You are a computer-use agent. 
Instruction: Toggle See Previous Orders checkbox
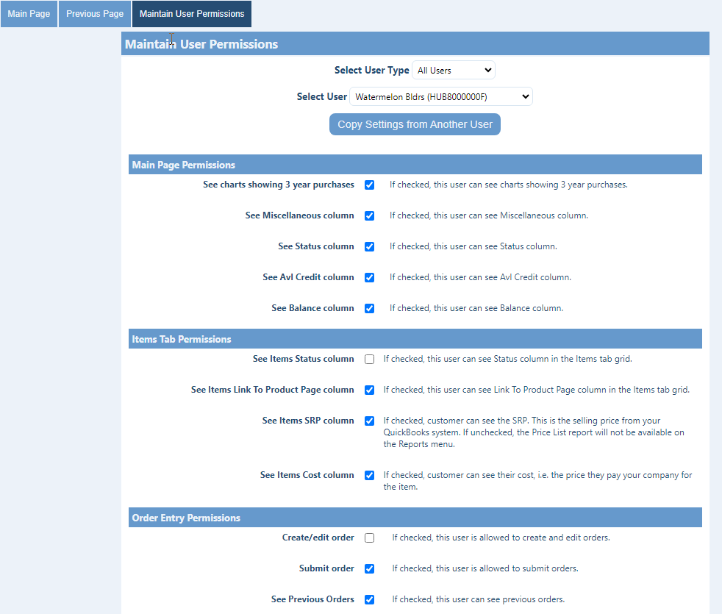click(370, 600)
